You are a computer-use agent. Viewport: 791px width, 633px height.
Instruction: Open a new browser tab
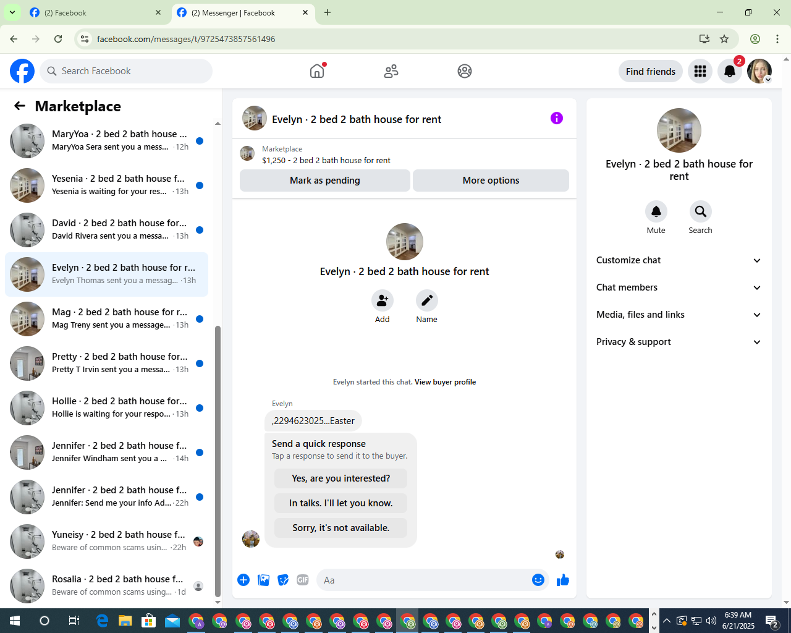pos(328,12)
